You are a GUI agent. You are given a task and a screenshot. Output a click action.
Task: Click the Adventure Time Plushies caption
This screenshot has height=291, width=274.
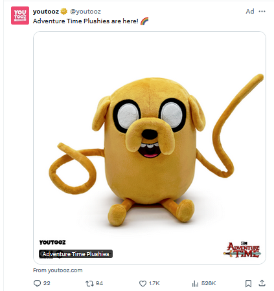76,254
